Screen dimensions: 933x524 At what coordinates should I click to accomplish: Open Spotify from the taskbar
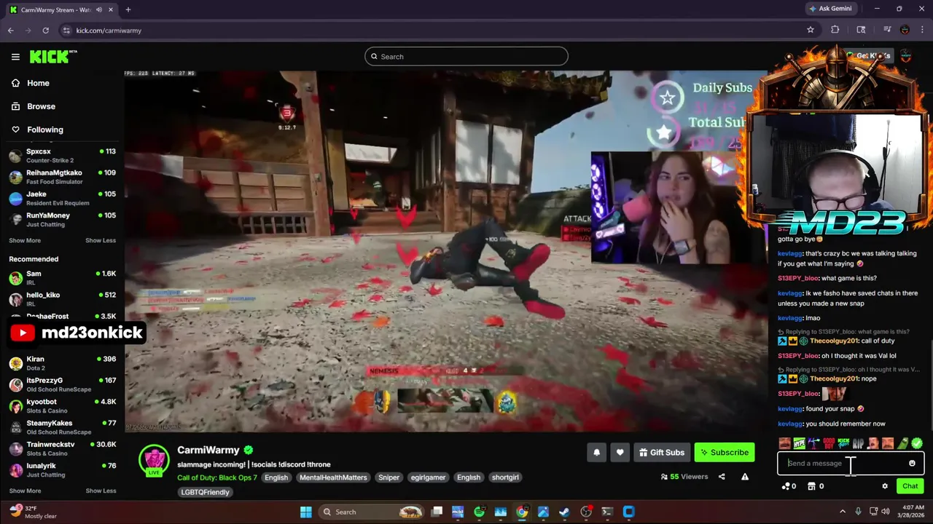coord(479,512)
